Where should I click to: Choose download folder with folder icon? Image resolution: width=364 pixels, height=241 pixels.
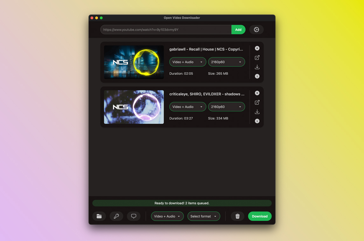click(99, 216)
